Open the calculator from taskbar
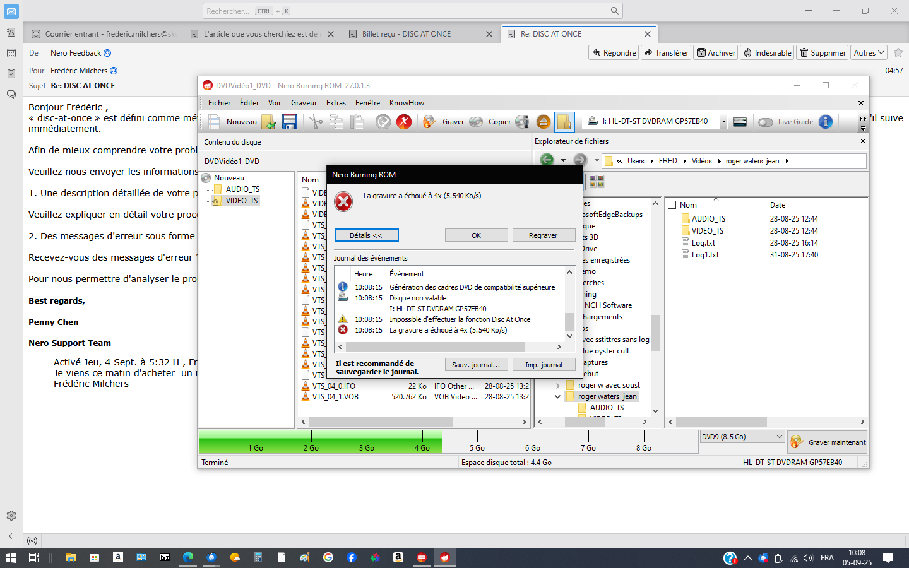Viewport: 909px width, 568px height. (258, 557)
